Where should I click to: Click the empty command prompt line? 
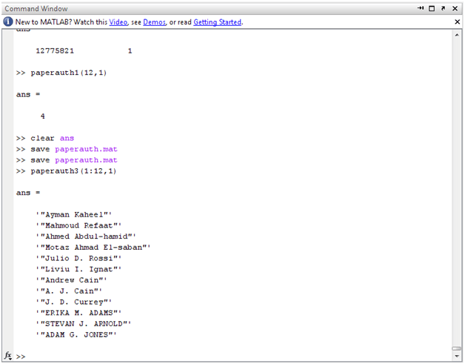(222, 356)
